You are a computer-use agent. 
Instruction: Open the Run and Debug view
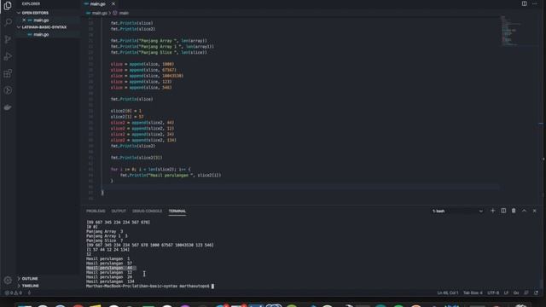pyautogui.click(x=8, y=56)
